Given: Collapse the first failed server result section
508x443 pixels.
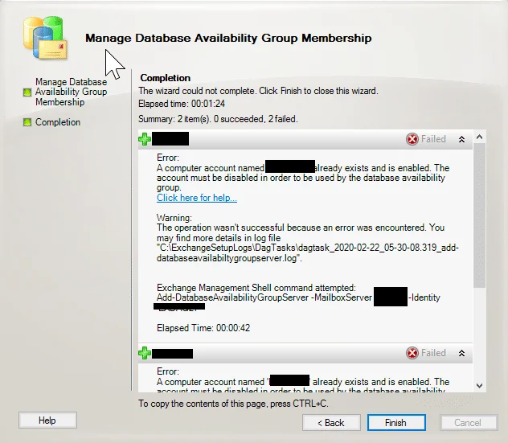Looking at the screenshot, I should [461, 139].
